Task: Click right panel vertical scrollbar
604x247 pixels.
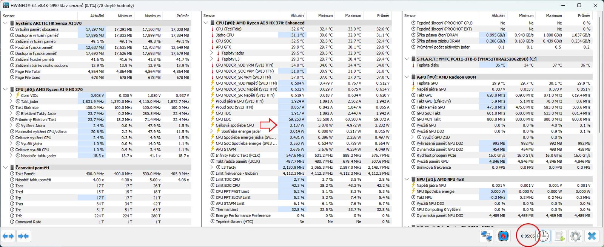Action: 599,75
